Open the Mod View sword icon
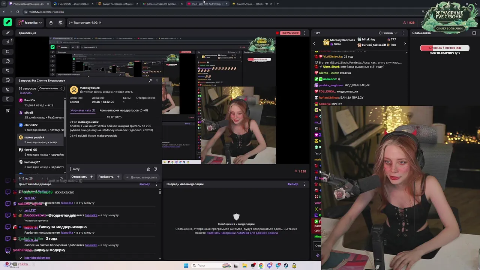 tap(7, 22)
